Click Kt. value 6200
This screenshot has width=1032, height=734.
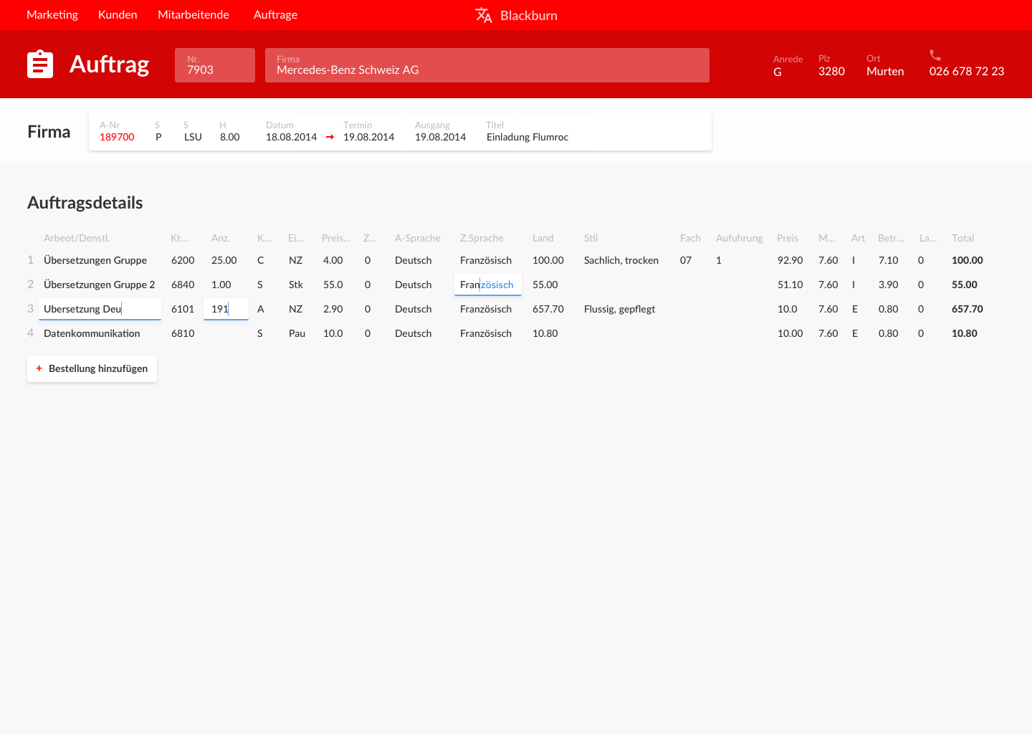coord(183,260)
